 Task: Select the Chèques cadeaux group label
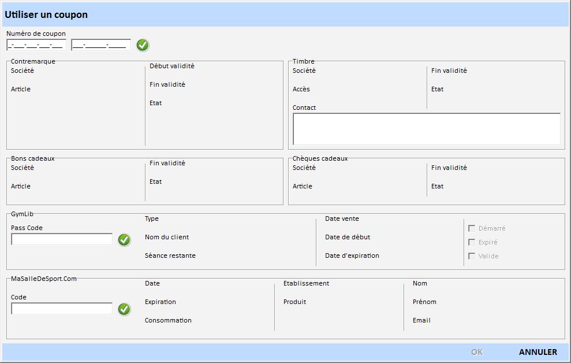point(320,158)
